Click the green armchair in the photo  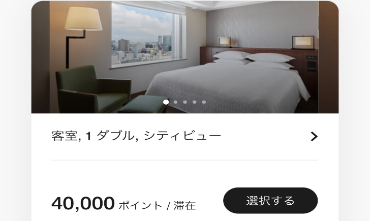[x=92, y=89]
